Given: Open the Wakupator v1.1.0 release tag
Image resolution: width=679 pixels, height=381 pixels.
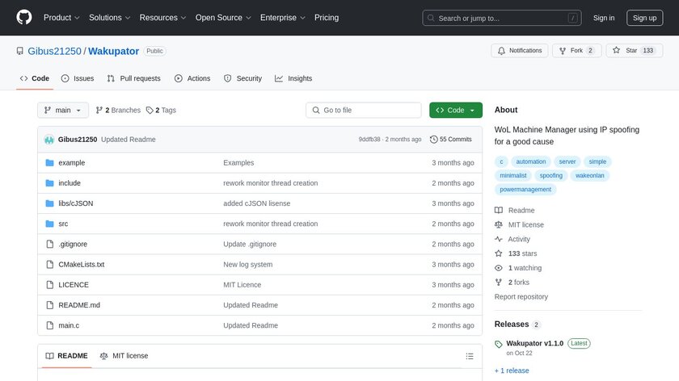Looking at the screenshot, I should [x=534, y=343].
